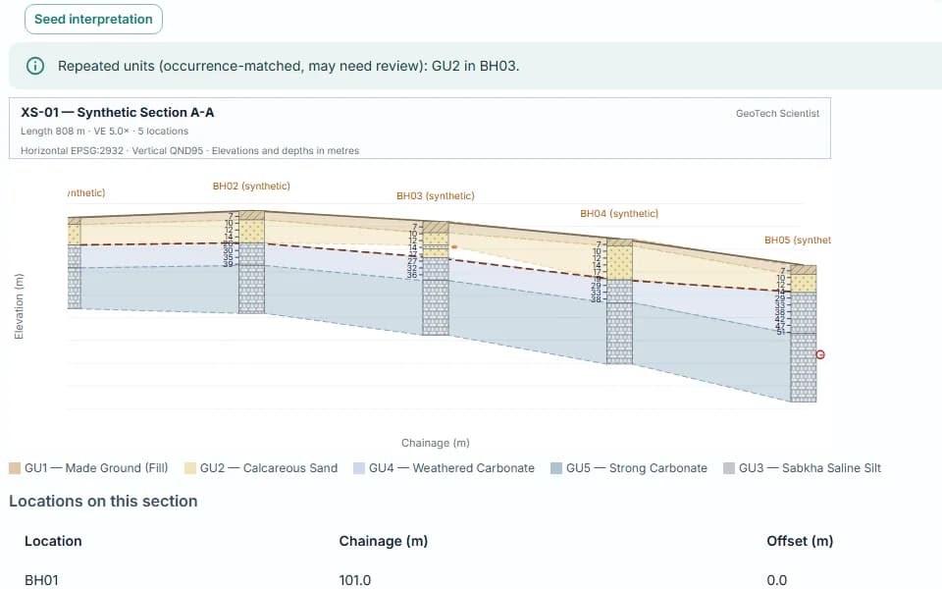Click the Repeated units notice text
The image size is (942, 589).
click(x=288, y=66)
